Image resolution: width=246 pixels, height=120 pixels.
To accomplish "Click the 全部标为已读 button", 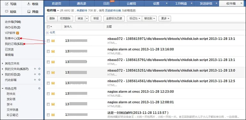I will [x=114, y=19].
